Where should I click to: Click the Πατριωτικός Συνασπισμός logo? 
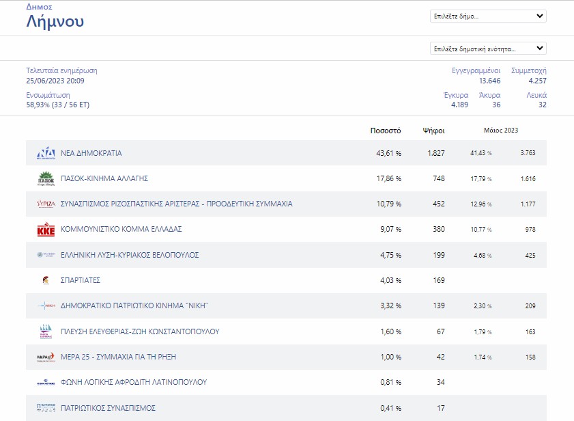[46, 408]
